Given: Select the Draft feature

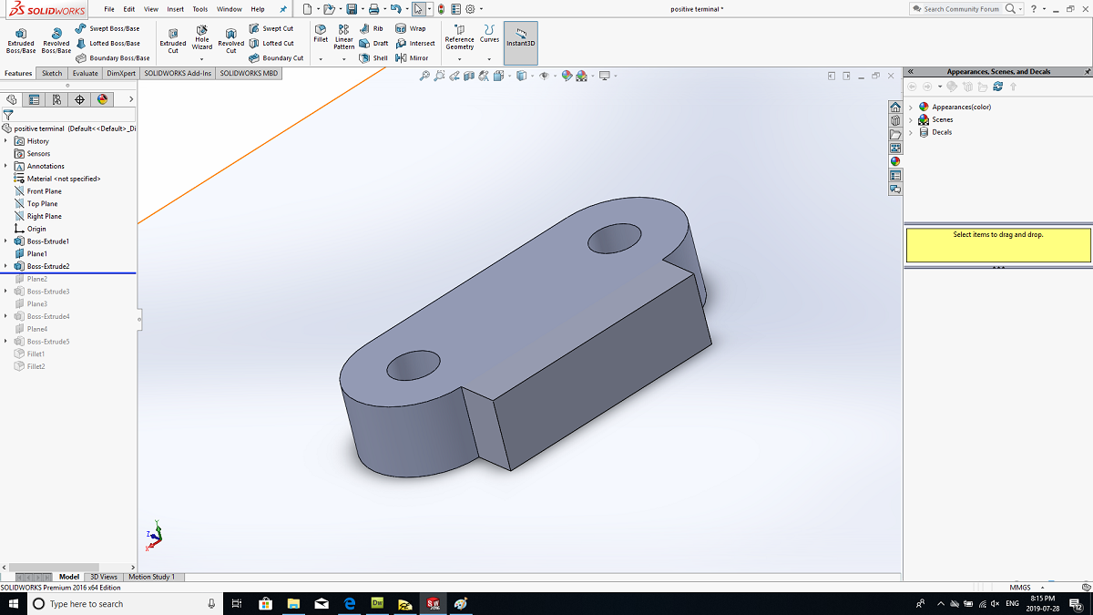Looking at the screenshot, I should point(373,43).
